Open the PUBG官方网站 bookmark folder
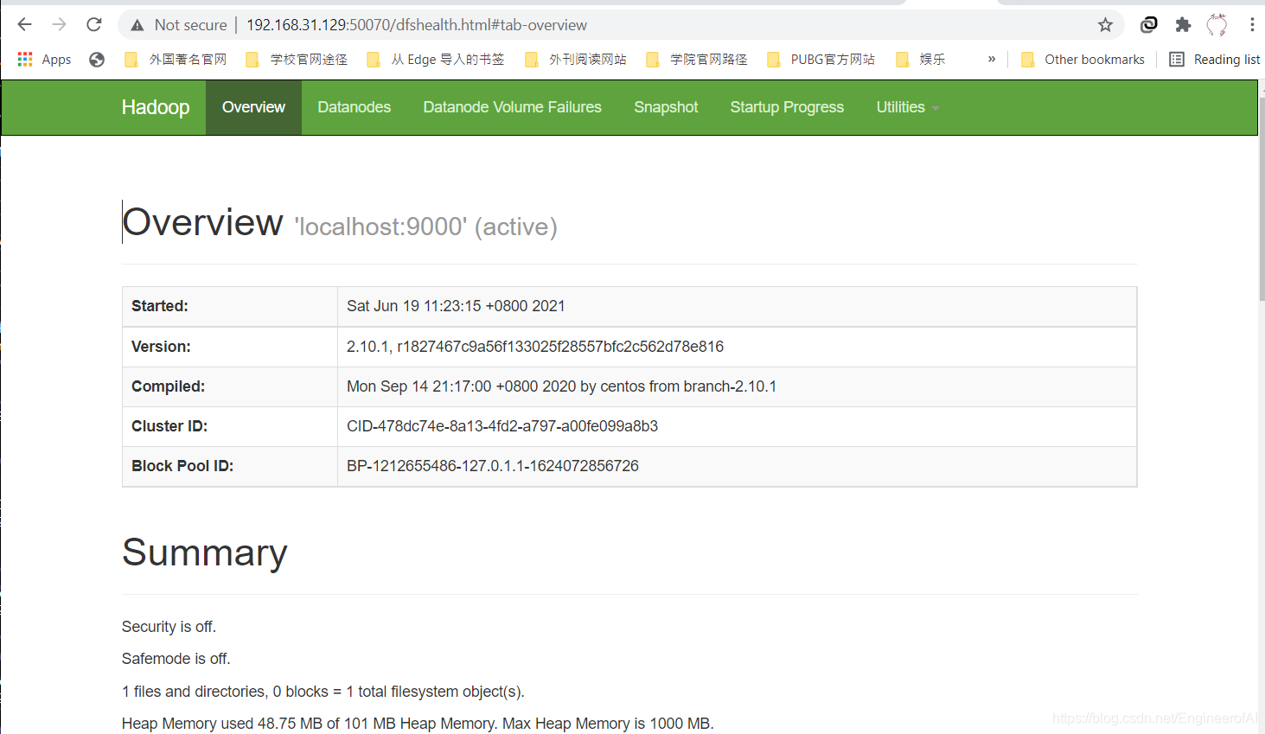 tap(821, 59)
